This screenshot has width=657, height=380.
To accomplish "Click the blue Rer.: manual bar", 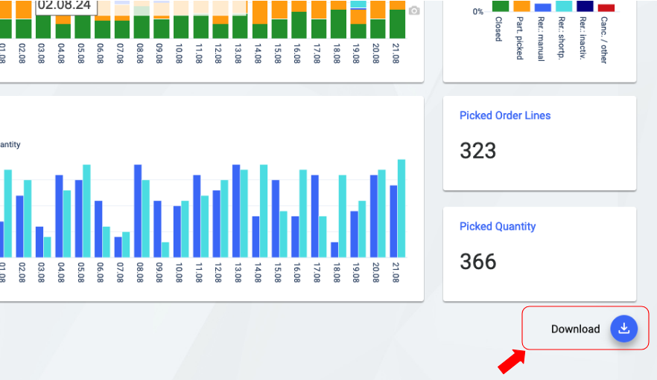I will click(543, 7).
